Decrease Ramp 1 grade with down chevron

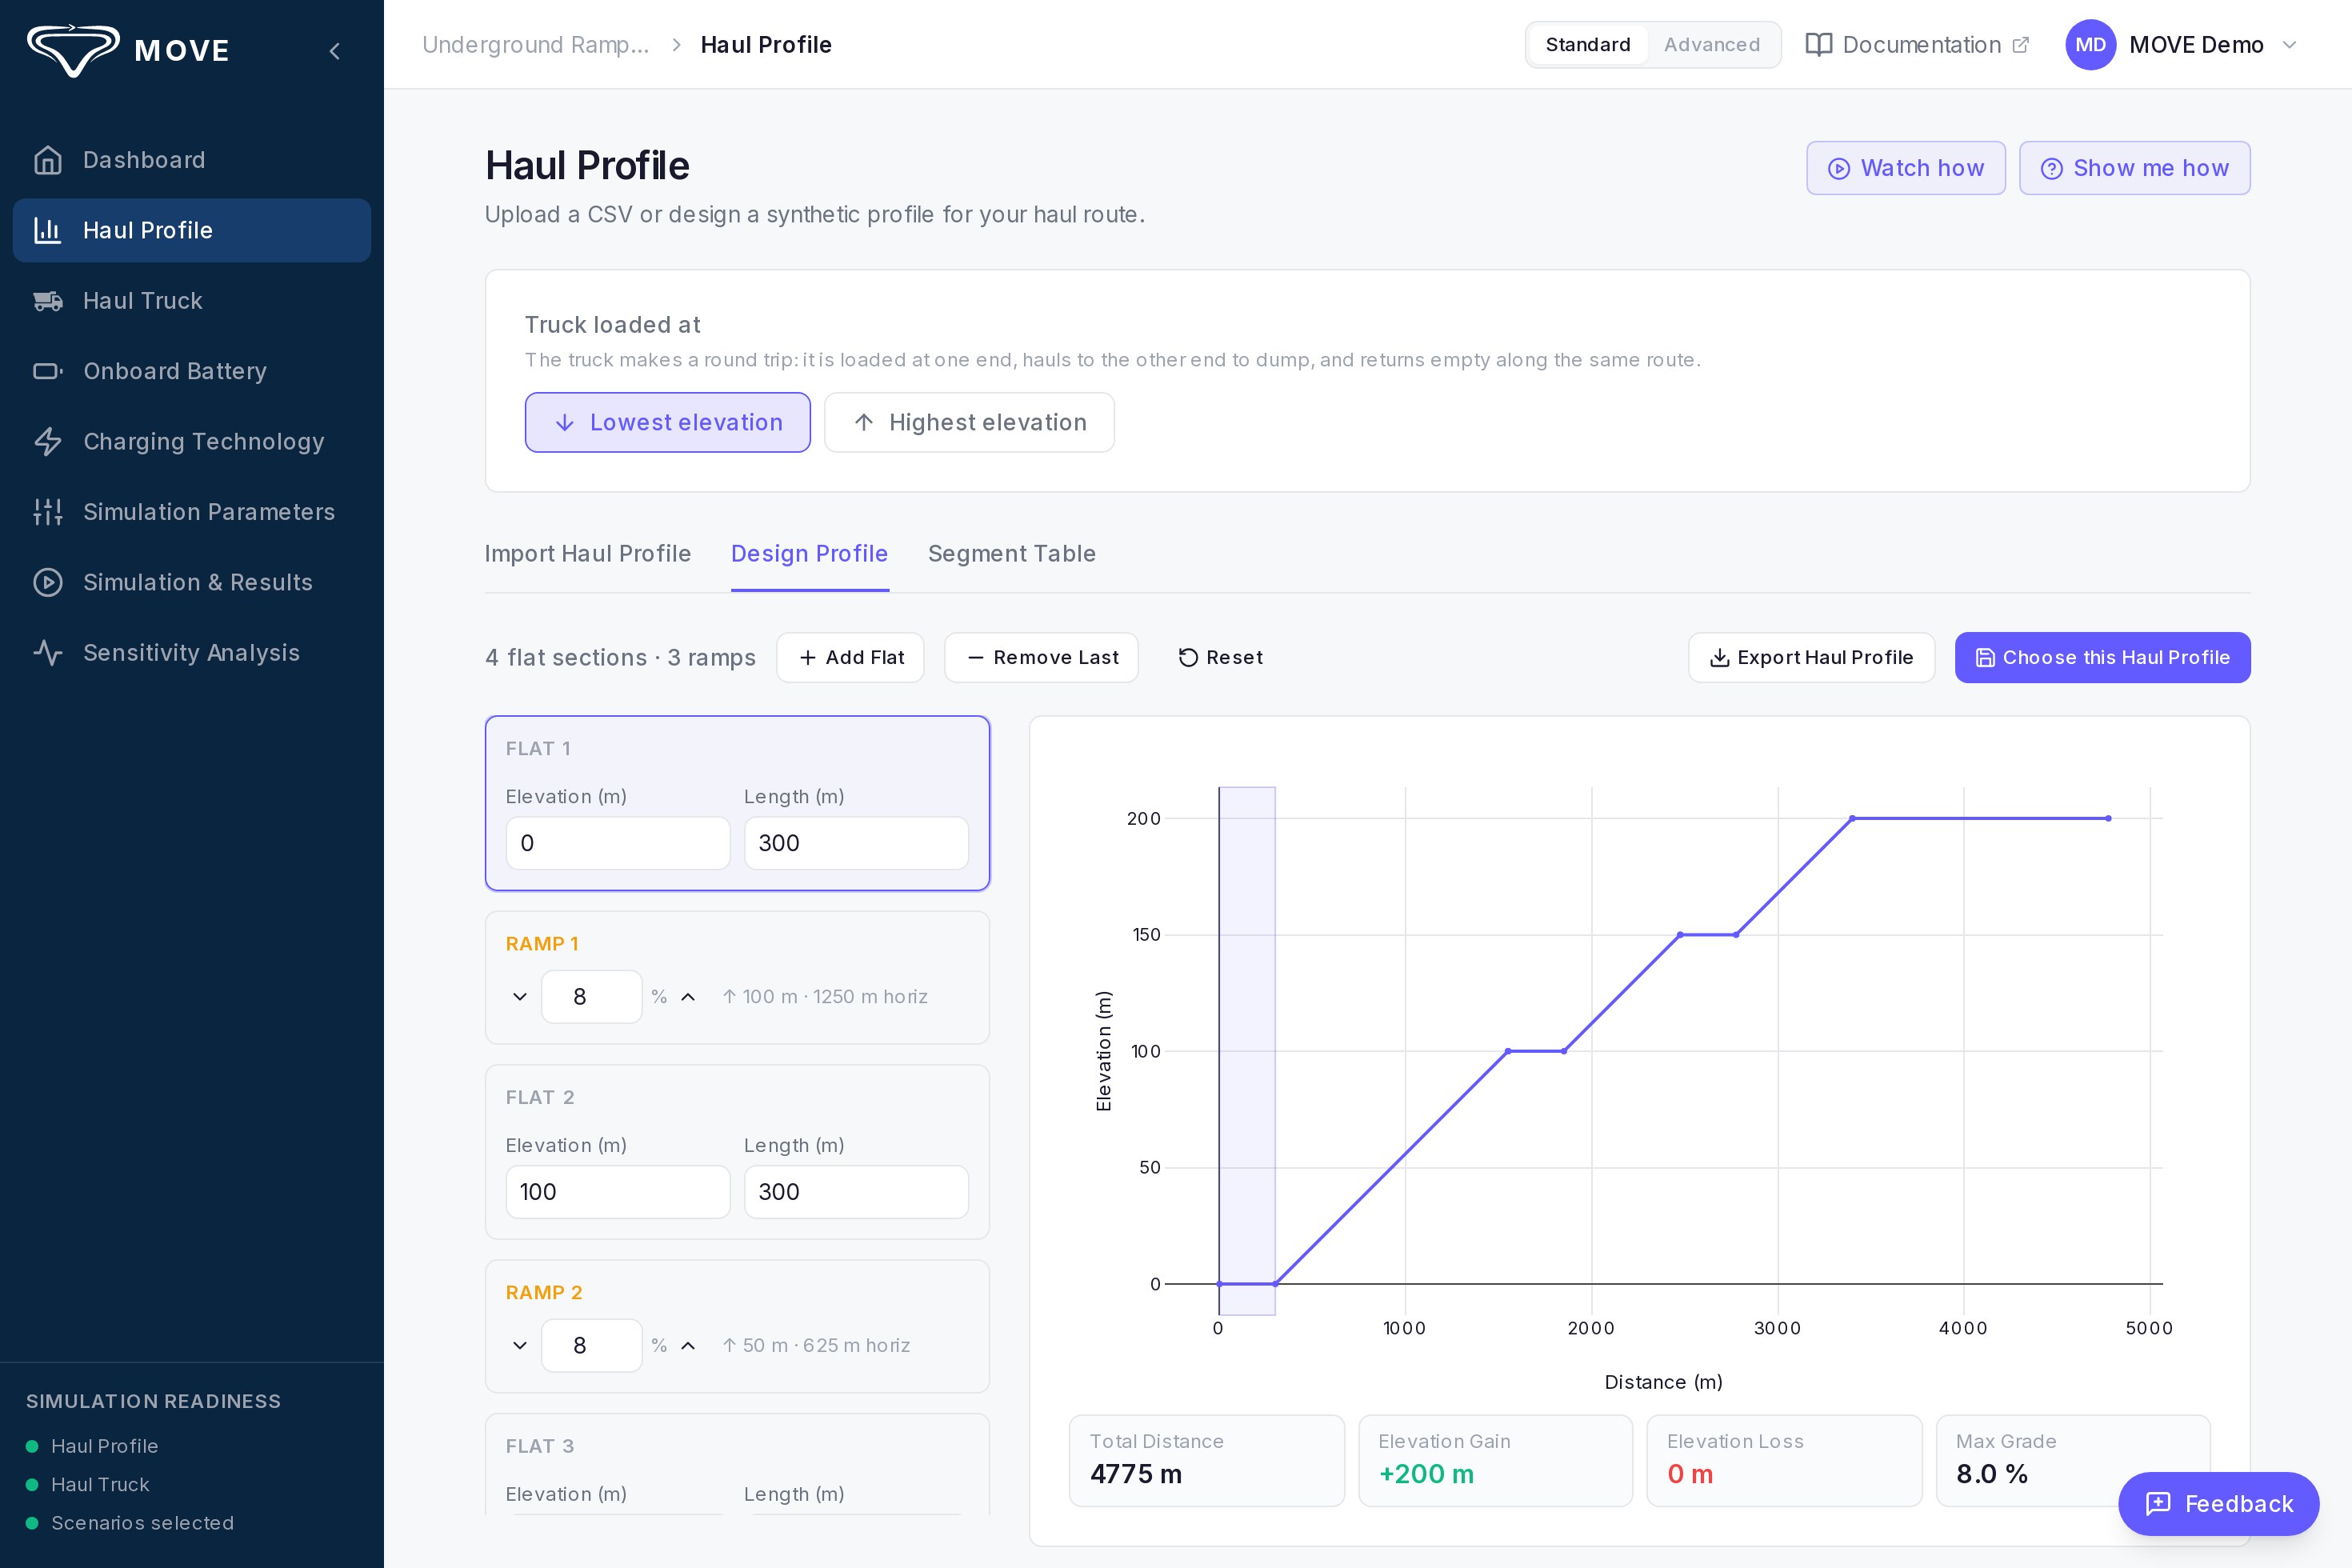click(520, 997)
